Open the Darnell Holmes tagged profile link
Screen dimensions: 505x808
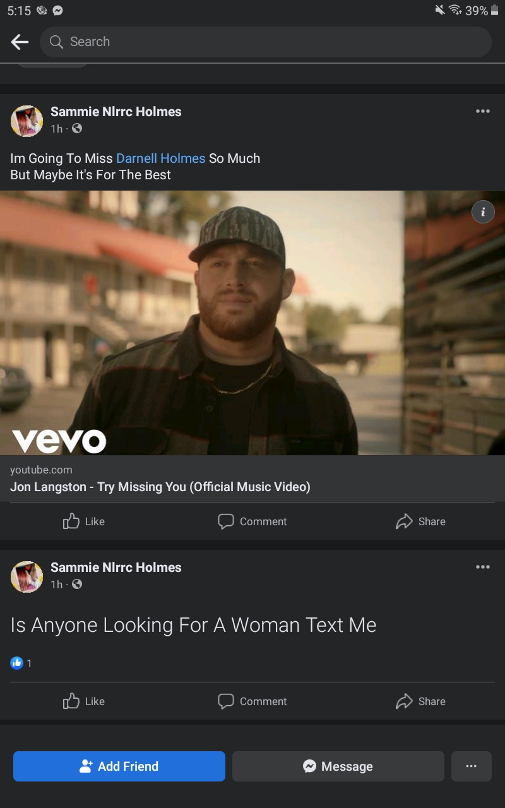[161, 158]
